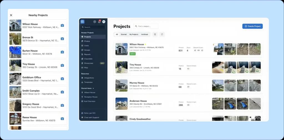This screenshot has height=140, width=284.
Task: Open Projects in the sidebar
Action: point(93,37)
